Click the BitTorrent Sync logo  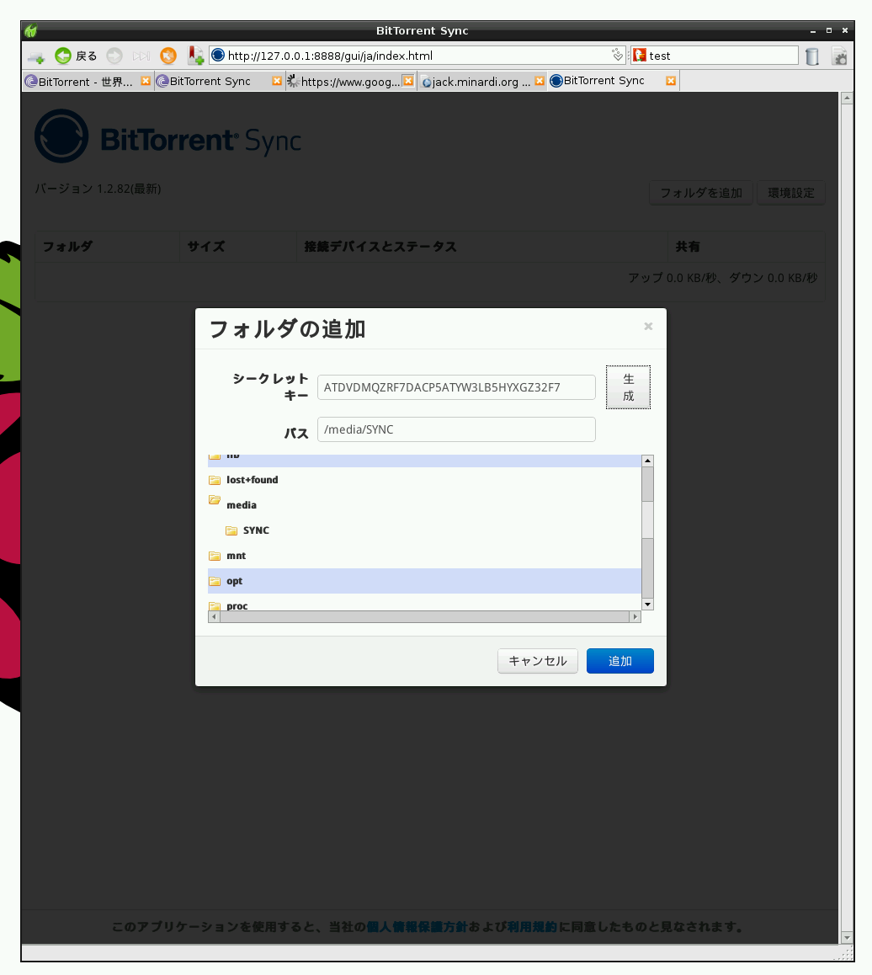click(167, 136)
